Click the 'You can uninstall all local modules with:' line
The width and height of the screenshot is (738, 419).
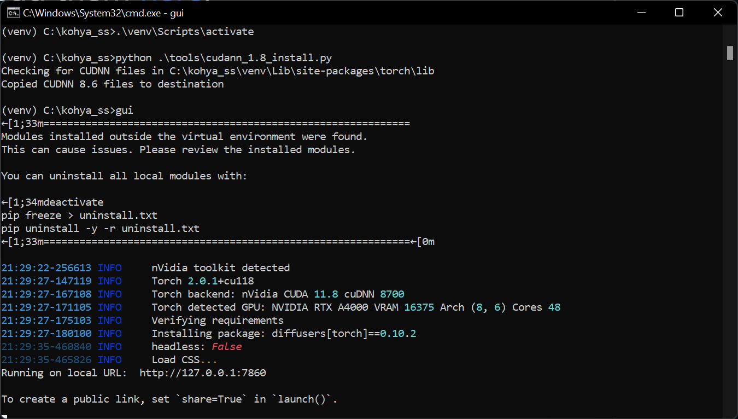coord(125,176)
